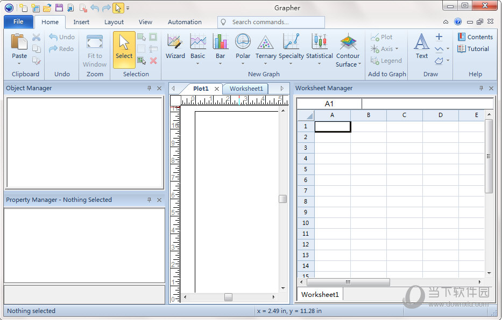This screenshot has height=320, width=502.
Task: Open the File menu
Action: (18, 21)
